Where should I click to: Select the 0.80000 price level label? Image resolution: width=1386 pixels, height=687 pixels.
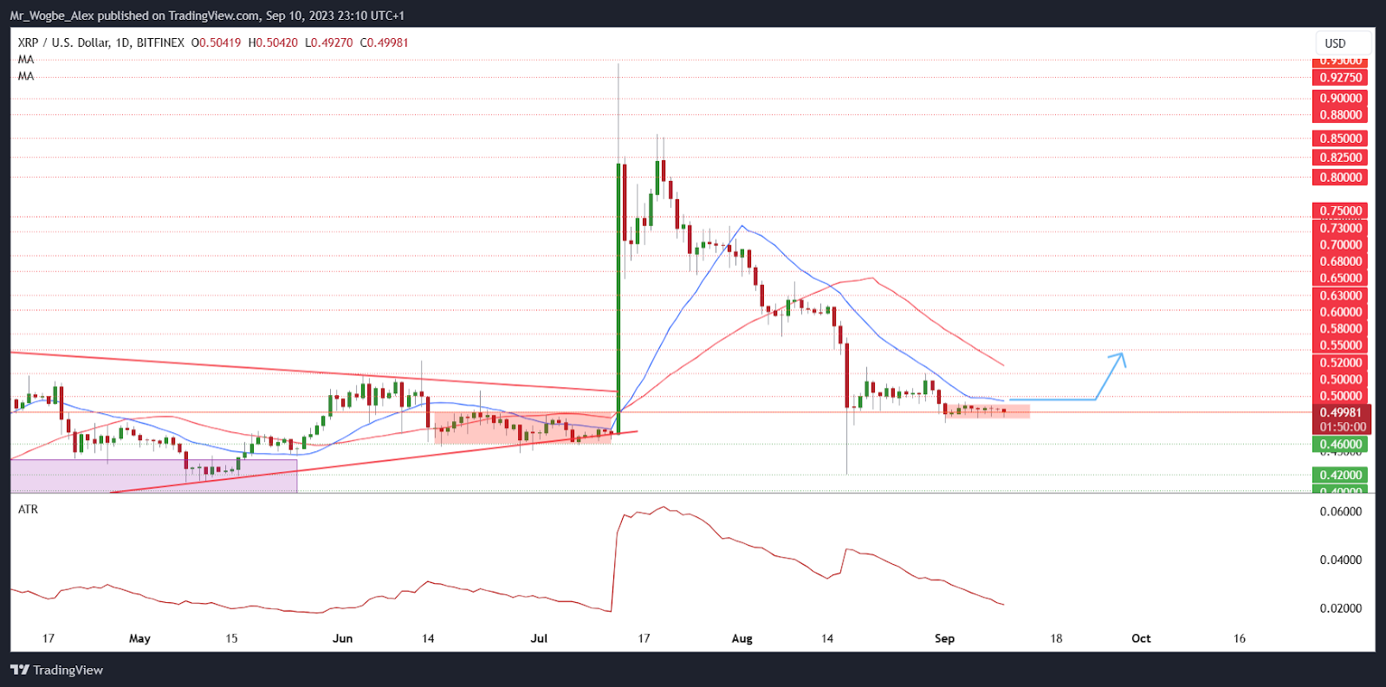(1340, 178)
